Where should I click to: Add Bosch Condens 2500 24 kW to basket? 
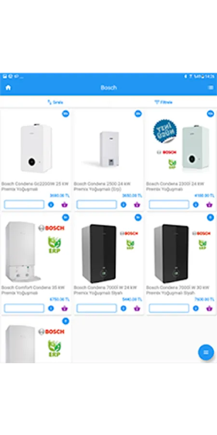pos(137,205)
